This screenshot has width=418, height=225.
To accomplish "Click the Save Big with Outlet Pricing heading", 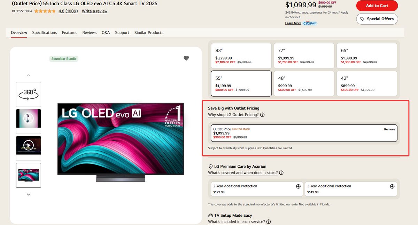I will tap(234, 108).
